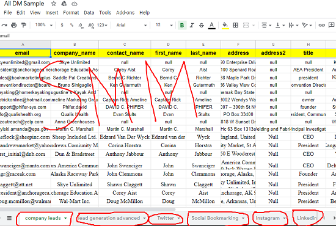The height and width of the screenshot is (226, 336).
Task: Select the first_name header cell
Action: pyautogui.click(x=168, y=53)
